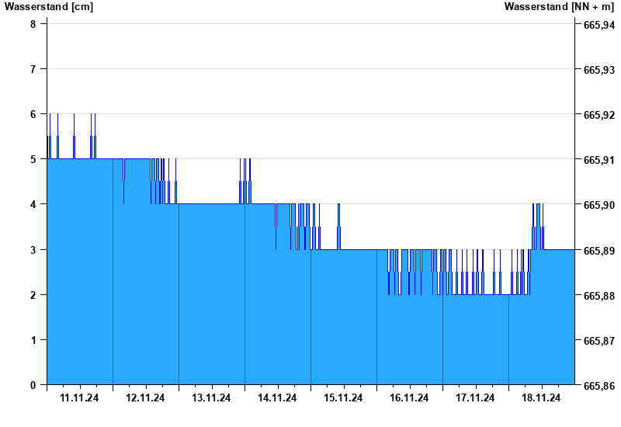Click the 5 value on the left axis
Screen dimensions: 621x427
33,159
